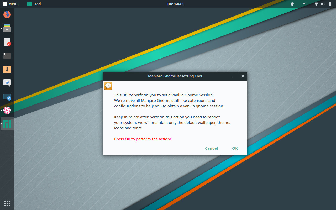336x210 pixels.
Task: Select the Yad item in the top bar
Action: 34,4
